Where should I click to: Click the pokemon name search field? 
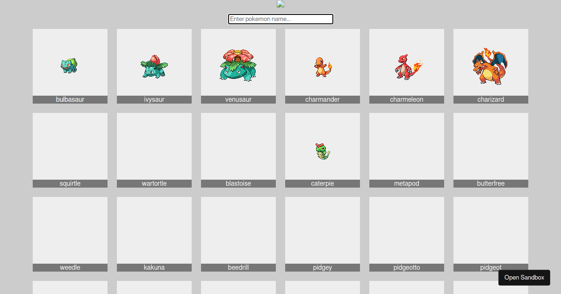[280, 19]
